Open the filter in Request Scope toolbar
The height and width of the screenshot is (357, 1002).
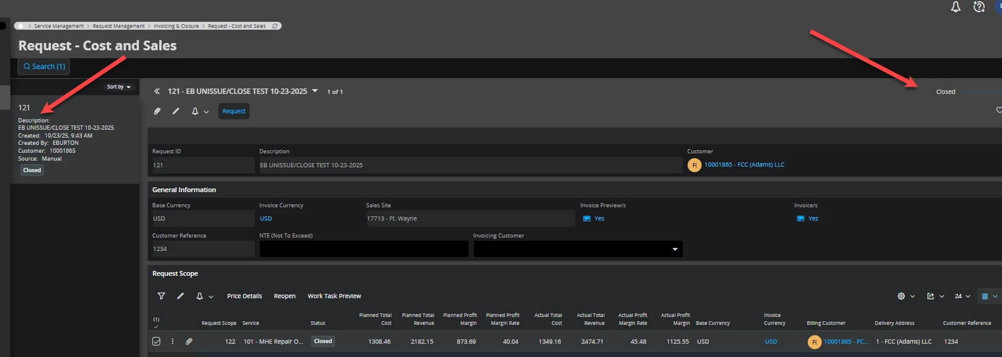(161, 296)
